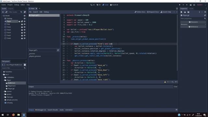This screenshot has height=117, width=208.
Task: Fold the _process function at line 10
Action: point(66,37)
